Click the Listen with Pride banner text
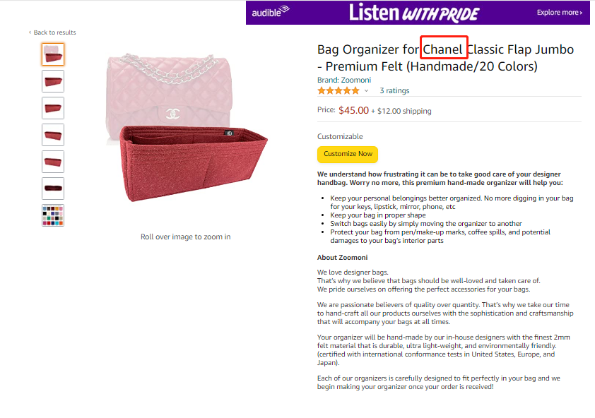This screenshot has width=595, height=418. (x=414, y=13)
